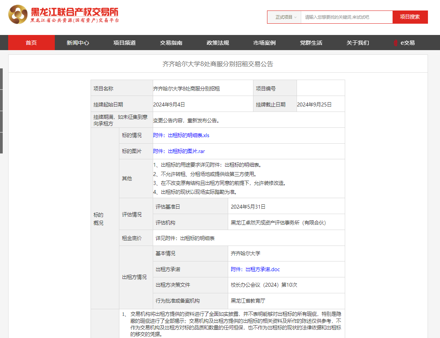This screenshot has height=338, width=440.
Task: Click the topmost gray tab on left edge
Action: (1, 79)
